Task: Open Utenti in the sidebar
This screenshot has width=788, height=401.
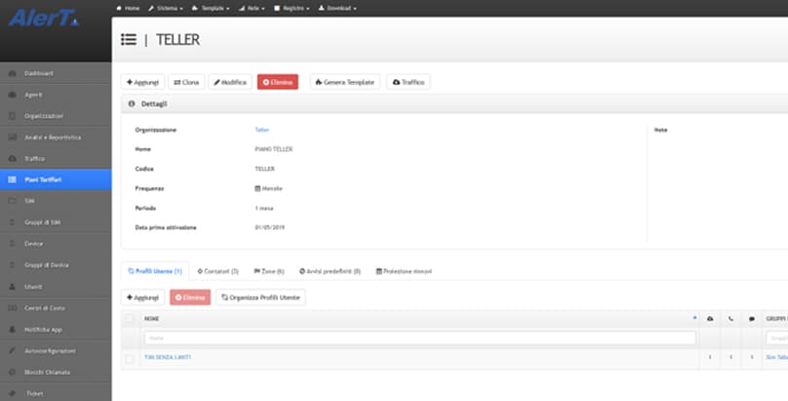Action: 56,287
